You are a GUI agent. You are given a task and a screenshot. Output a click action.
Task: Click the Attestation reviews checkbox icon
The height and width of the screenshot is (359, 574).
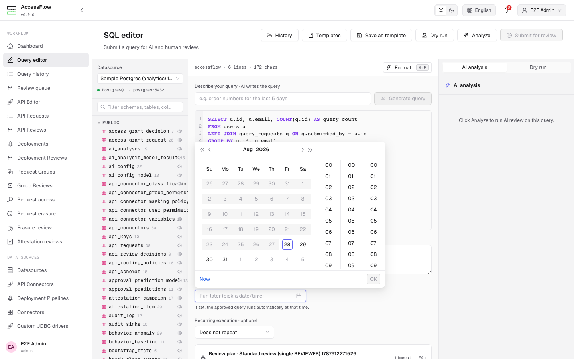click(10, 242)
